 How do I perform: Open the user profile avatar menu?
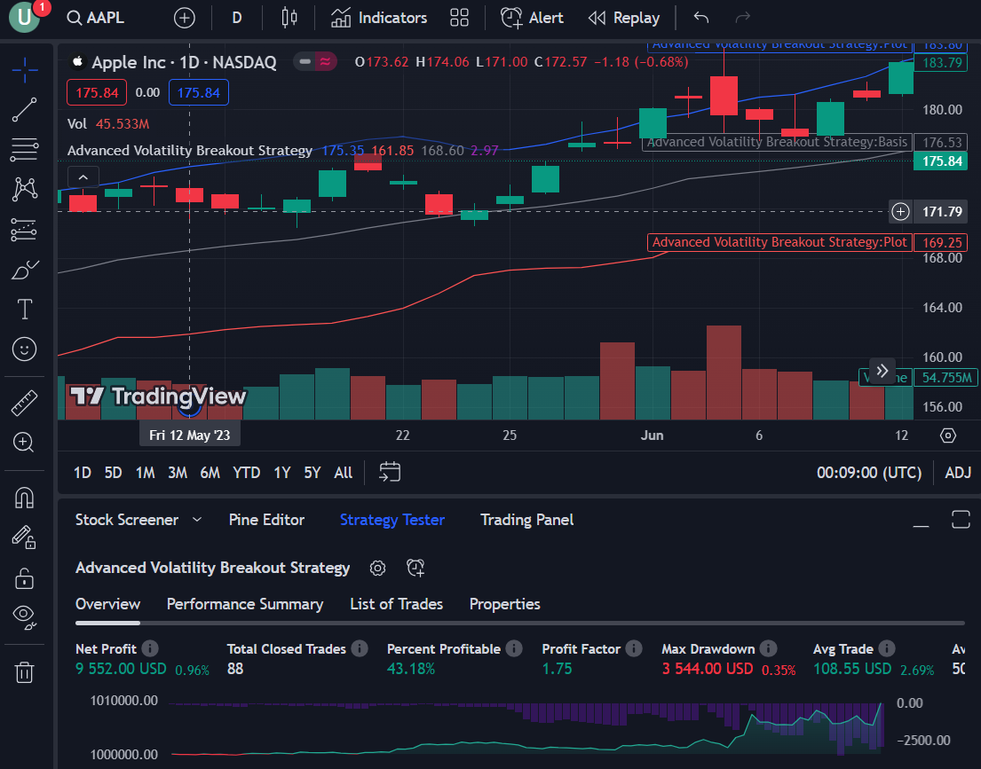click(24, 17)
